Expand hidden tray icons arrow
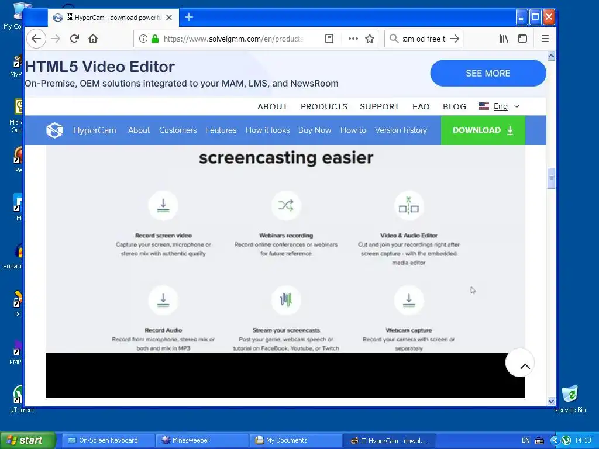599x449 pixels. pos(555,440)
